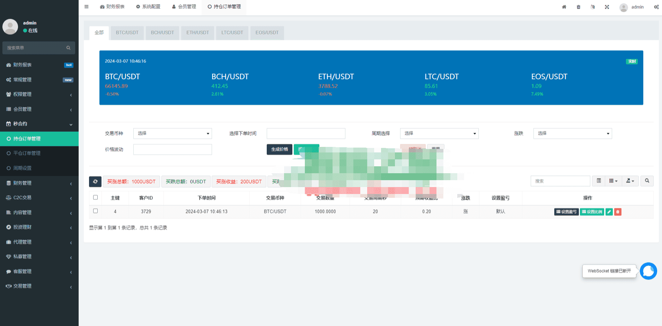Click the hamburger menu icon
This screenshot has height=326, width=662.
[x=87, y=7]
